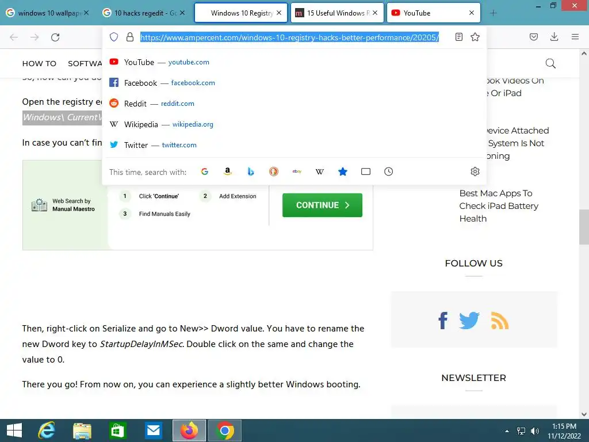Close the YouTube tab
This screenshot has width=589, height=442.
tap(472, 13)
